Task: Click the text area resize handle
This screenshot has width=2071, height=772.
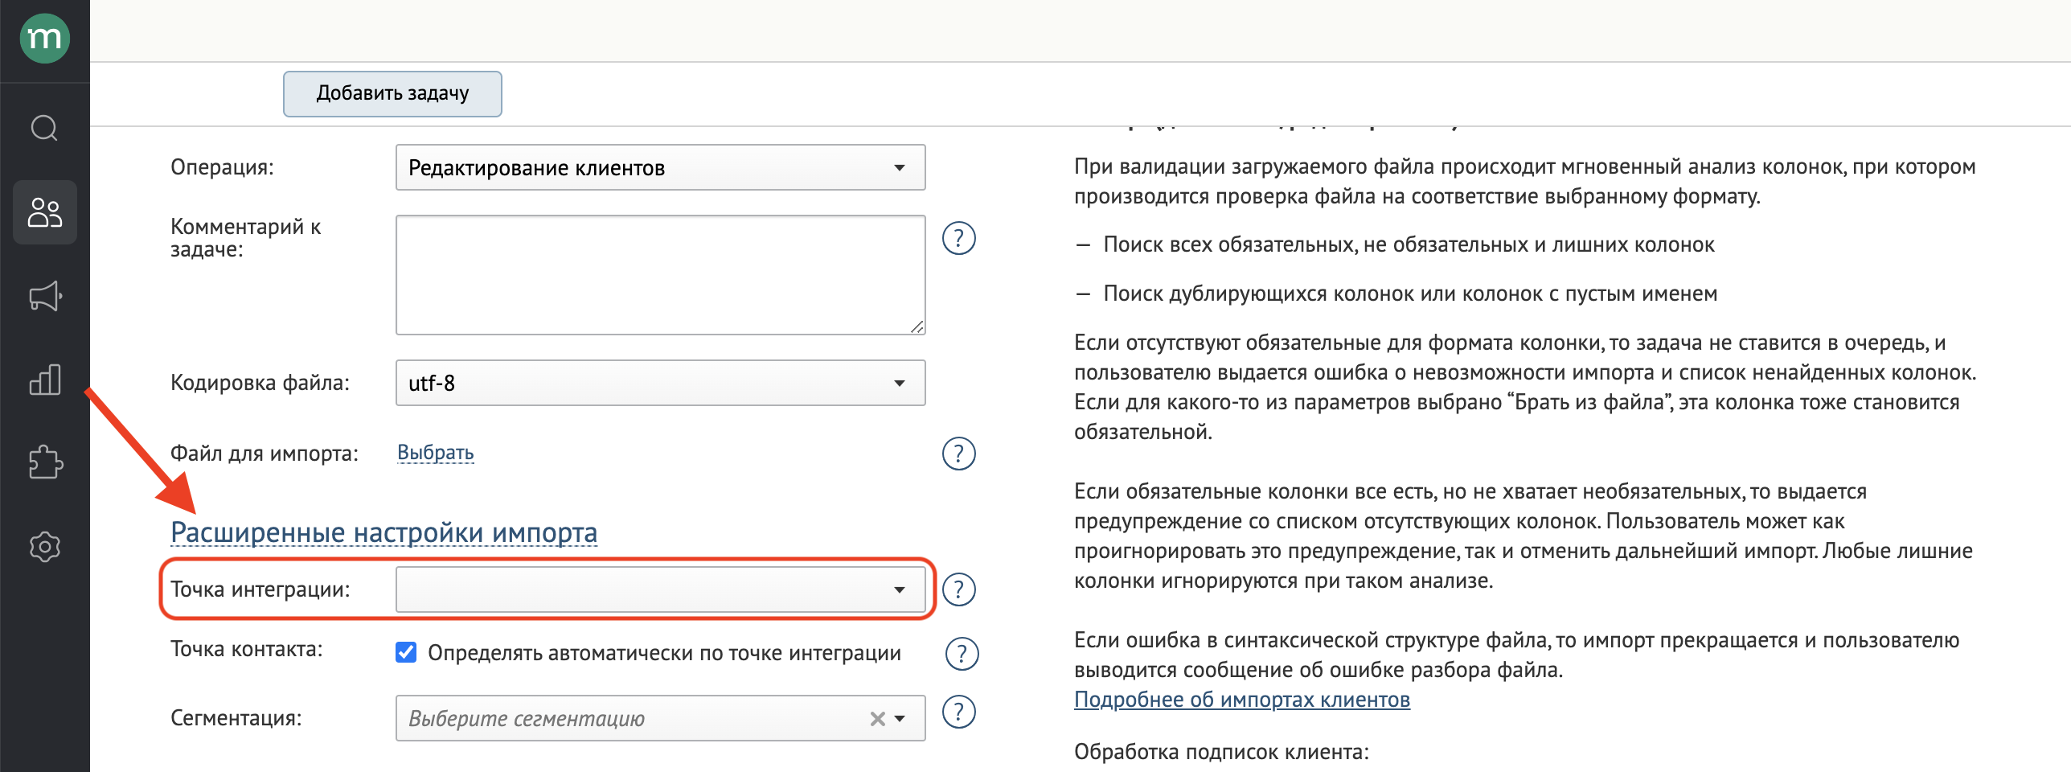Action: click(x=917, y=326)
